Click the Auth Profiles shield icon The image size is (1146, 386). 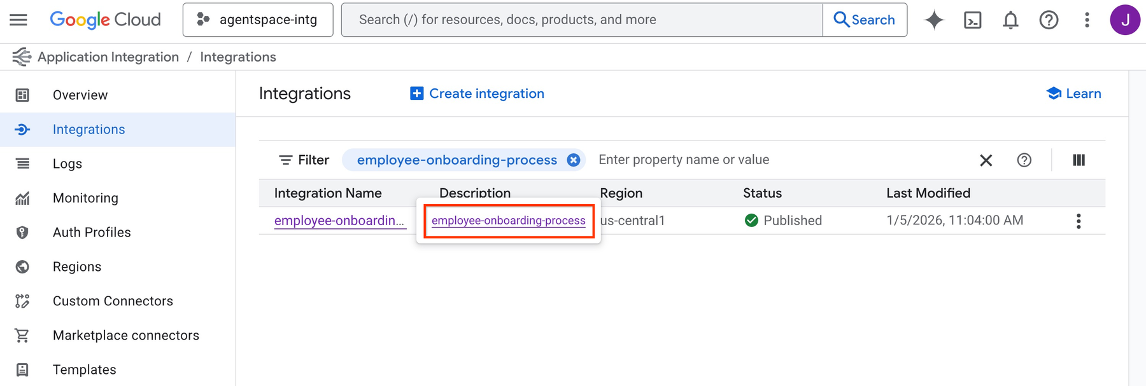pos(22,232)
